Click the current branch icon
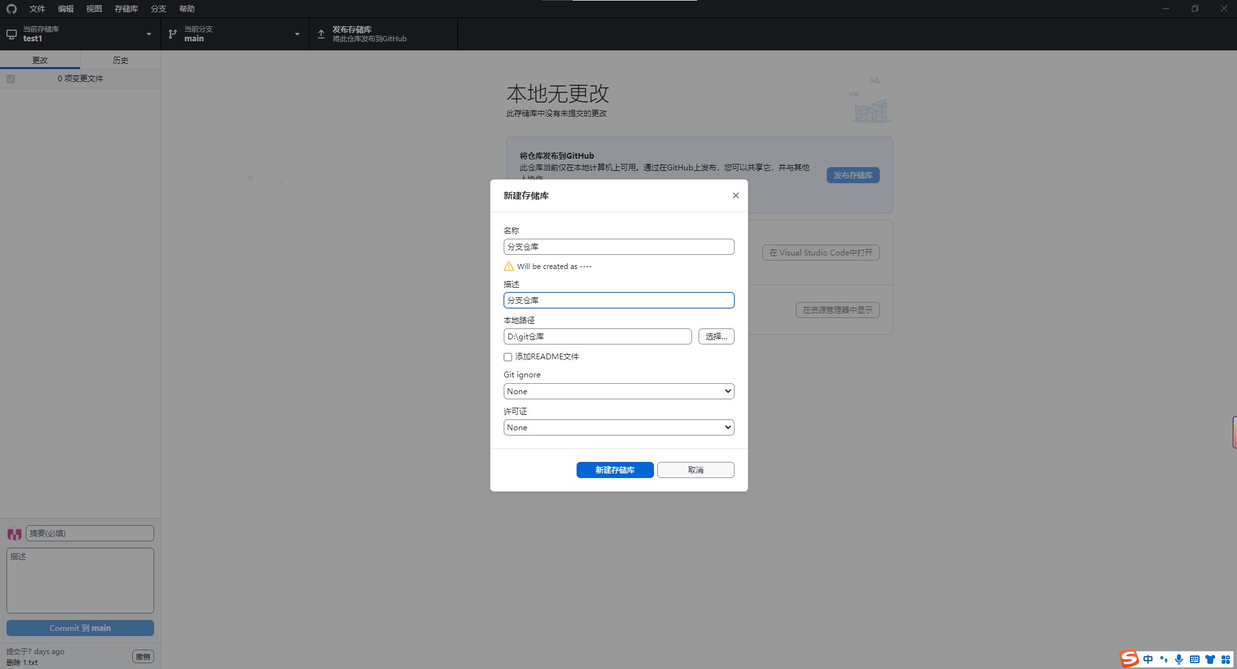 pos(173,34)
